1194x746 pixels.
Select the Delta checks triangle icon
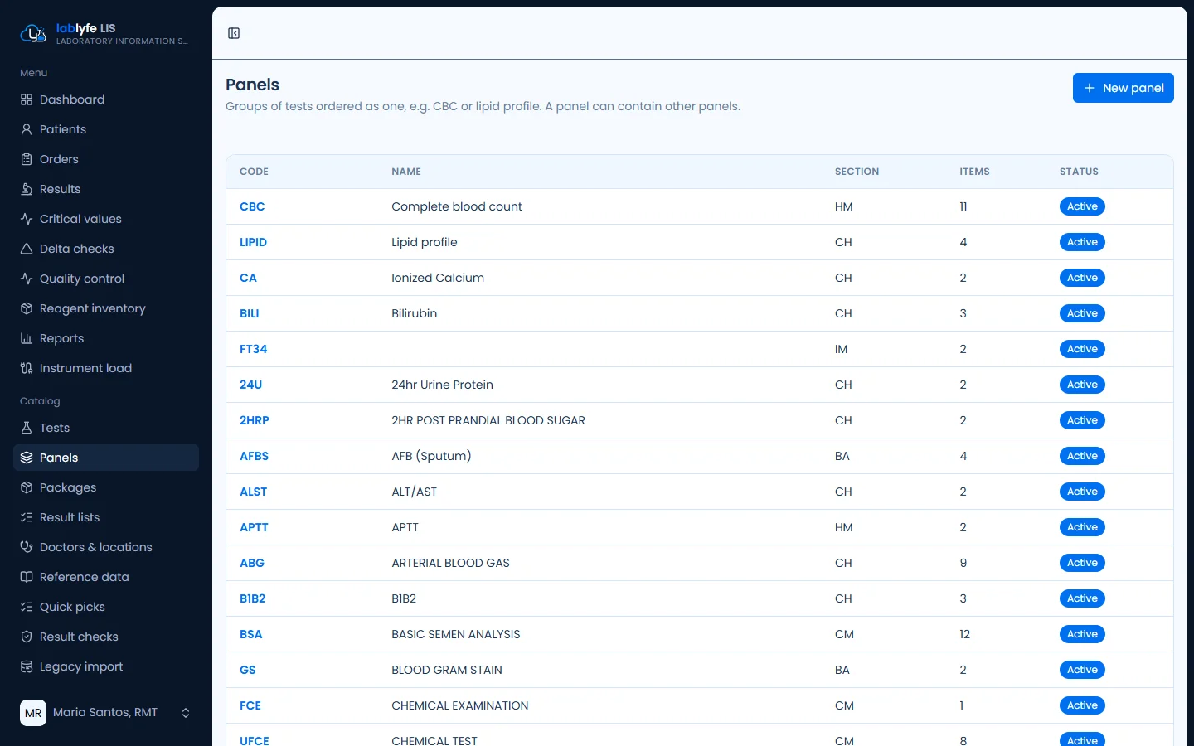[x=27, y=249]
